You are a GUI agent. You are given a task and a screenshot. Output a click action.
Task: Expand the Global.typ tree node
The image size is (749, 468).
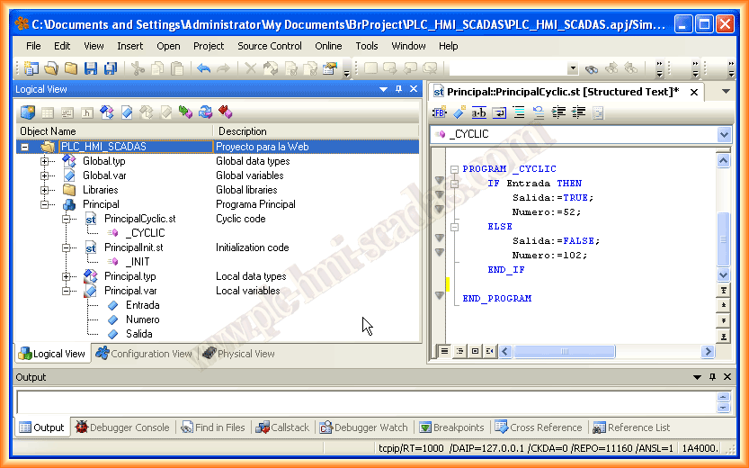pos(45,161)
